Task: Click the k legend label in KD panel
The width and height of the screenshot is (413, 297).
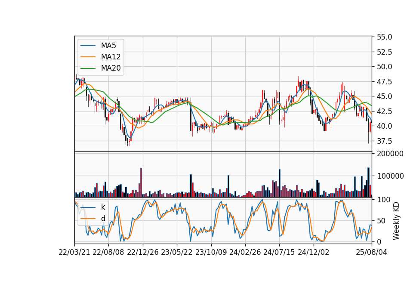Action: tap(103, 207)
